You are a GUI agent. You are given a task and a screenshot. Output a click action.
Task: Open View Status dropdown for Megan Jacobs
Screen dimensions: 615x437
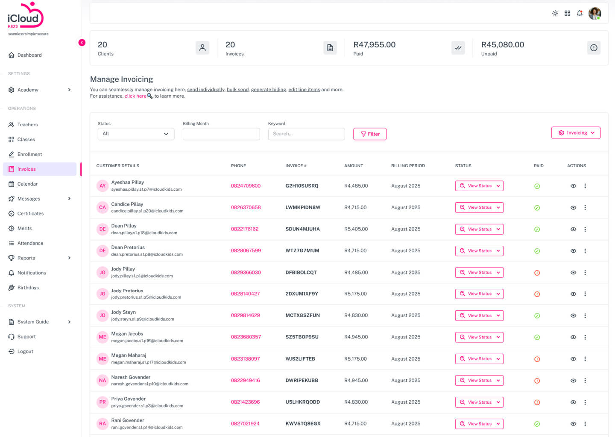(x=479, y=337)
